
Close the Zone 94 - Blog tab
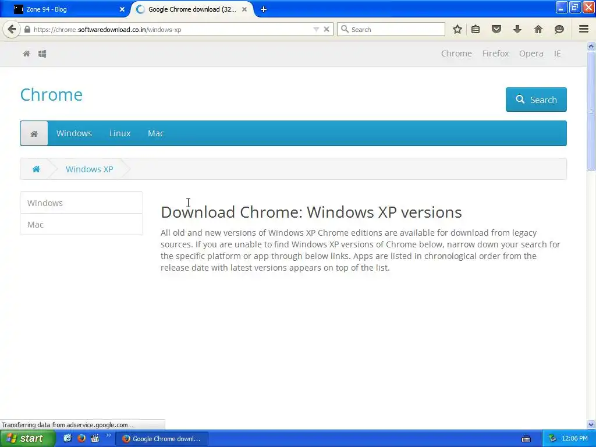coord(122,9)
